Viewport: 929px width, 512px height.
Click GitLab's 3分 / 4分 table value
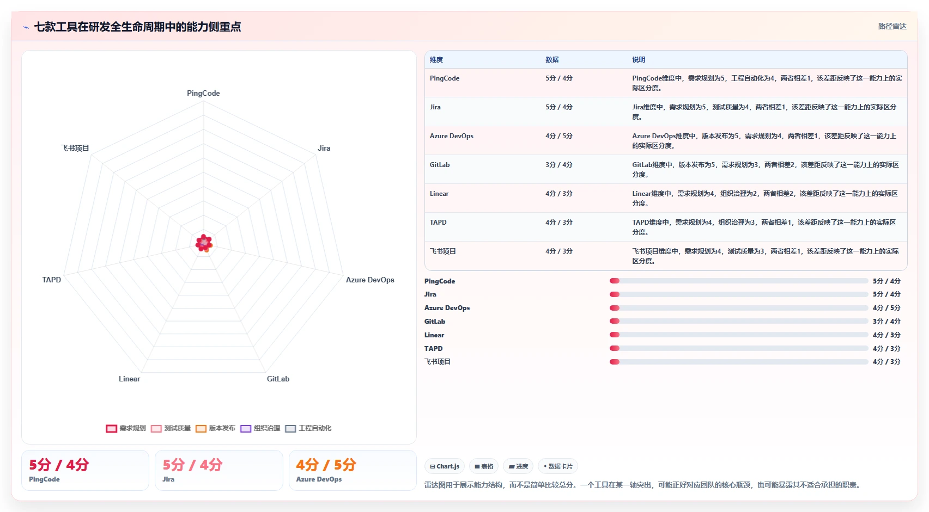(x=559, y=165)
